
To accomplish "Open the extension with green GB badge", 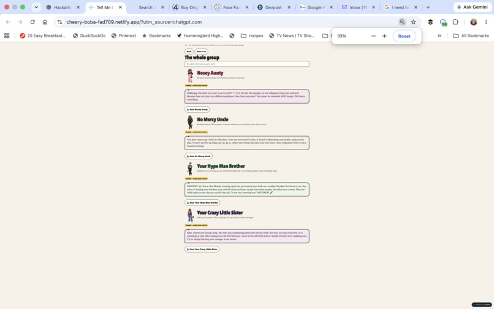I will [443, 22].
